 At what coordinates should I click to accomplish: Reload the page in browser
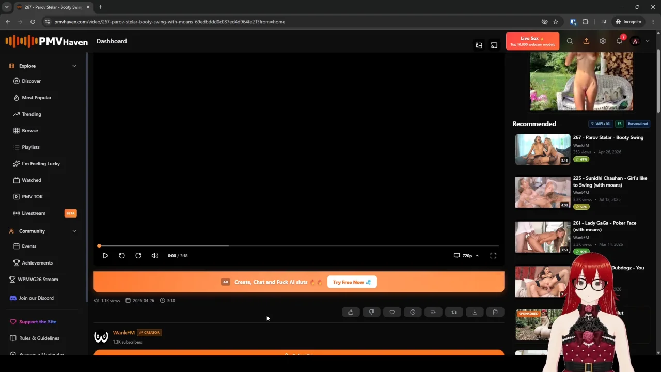click(33, 22)
